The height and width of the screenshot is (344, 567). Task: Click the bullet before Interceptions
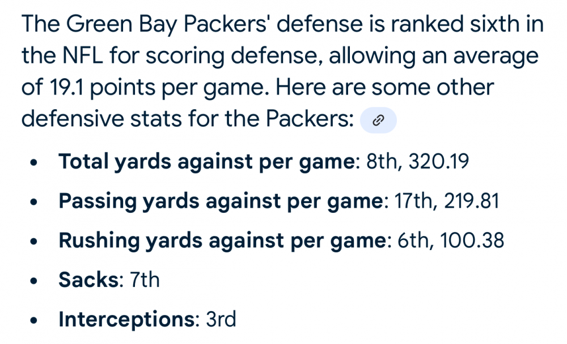point(35,321)
